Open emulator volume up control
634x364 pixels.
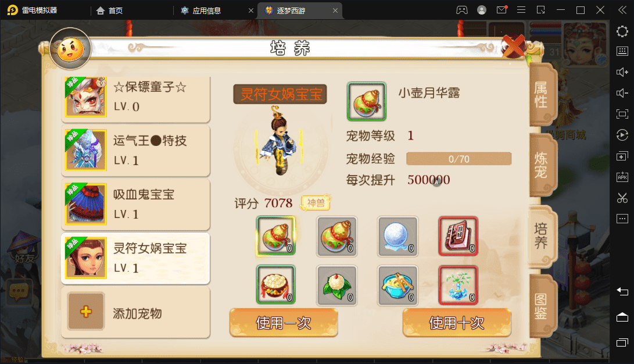tap(622, 72)
